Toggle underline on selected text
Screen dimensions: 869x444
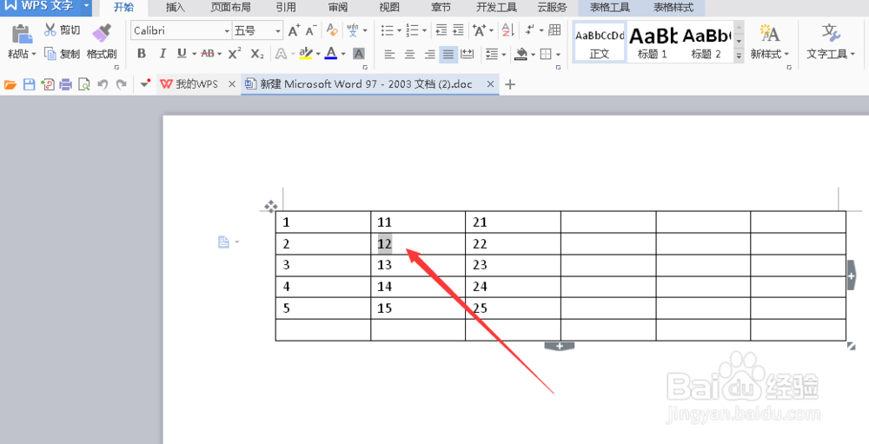(x=182, y=54)
